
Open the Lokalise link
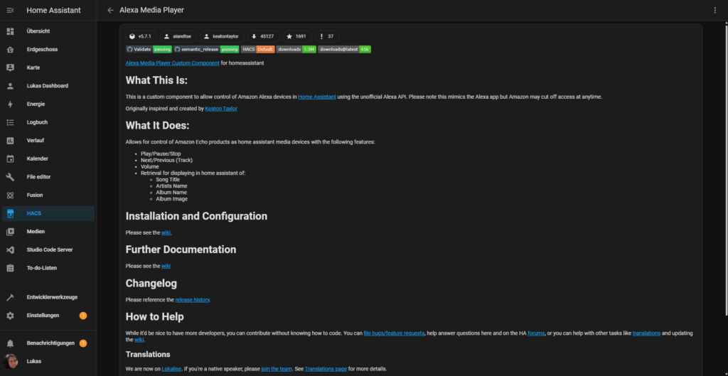171,369
